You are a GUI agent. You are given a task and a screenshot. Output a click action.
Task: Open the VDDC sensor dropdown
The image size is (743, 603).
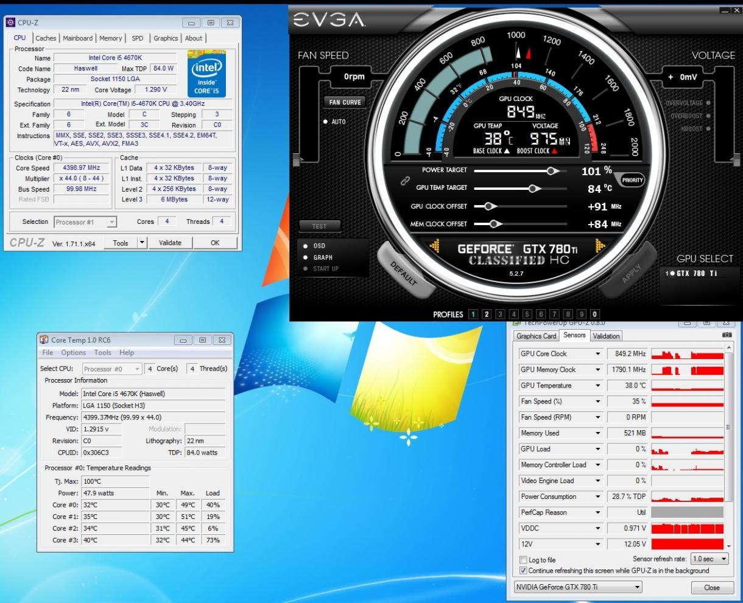pyautogui.click(x=597, y=528)
